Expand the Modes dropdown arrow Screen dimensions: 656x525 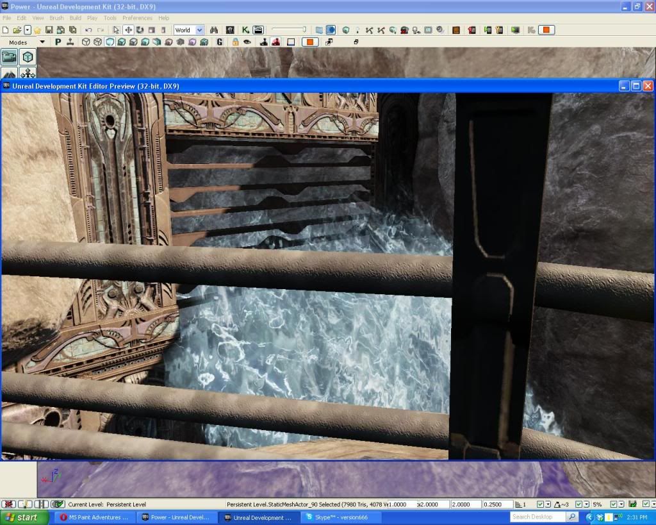42,42
